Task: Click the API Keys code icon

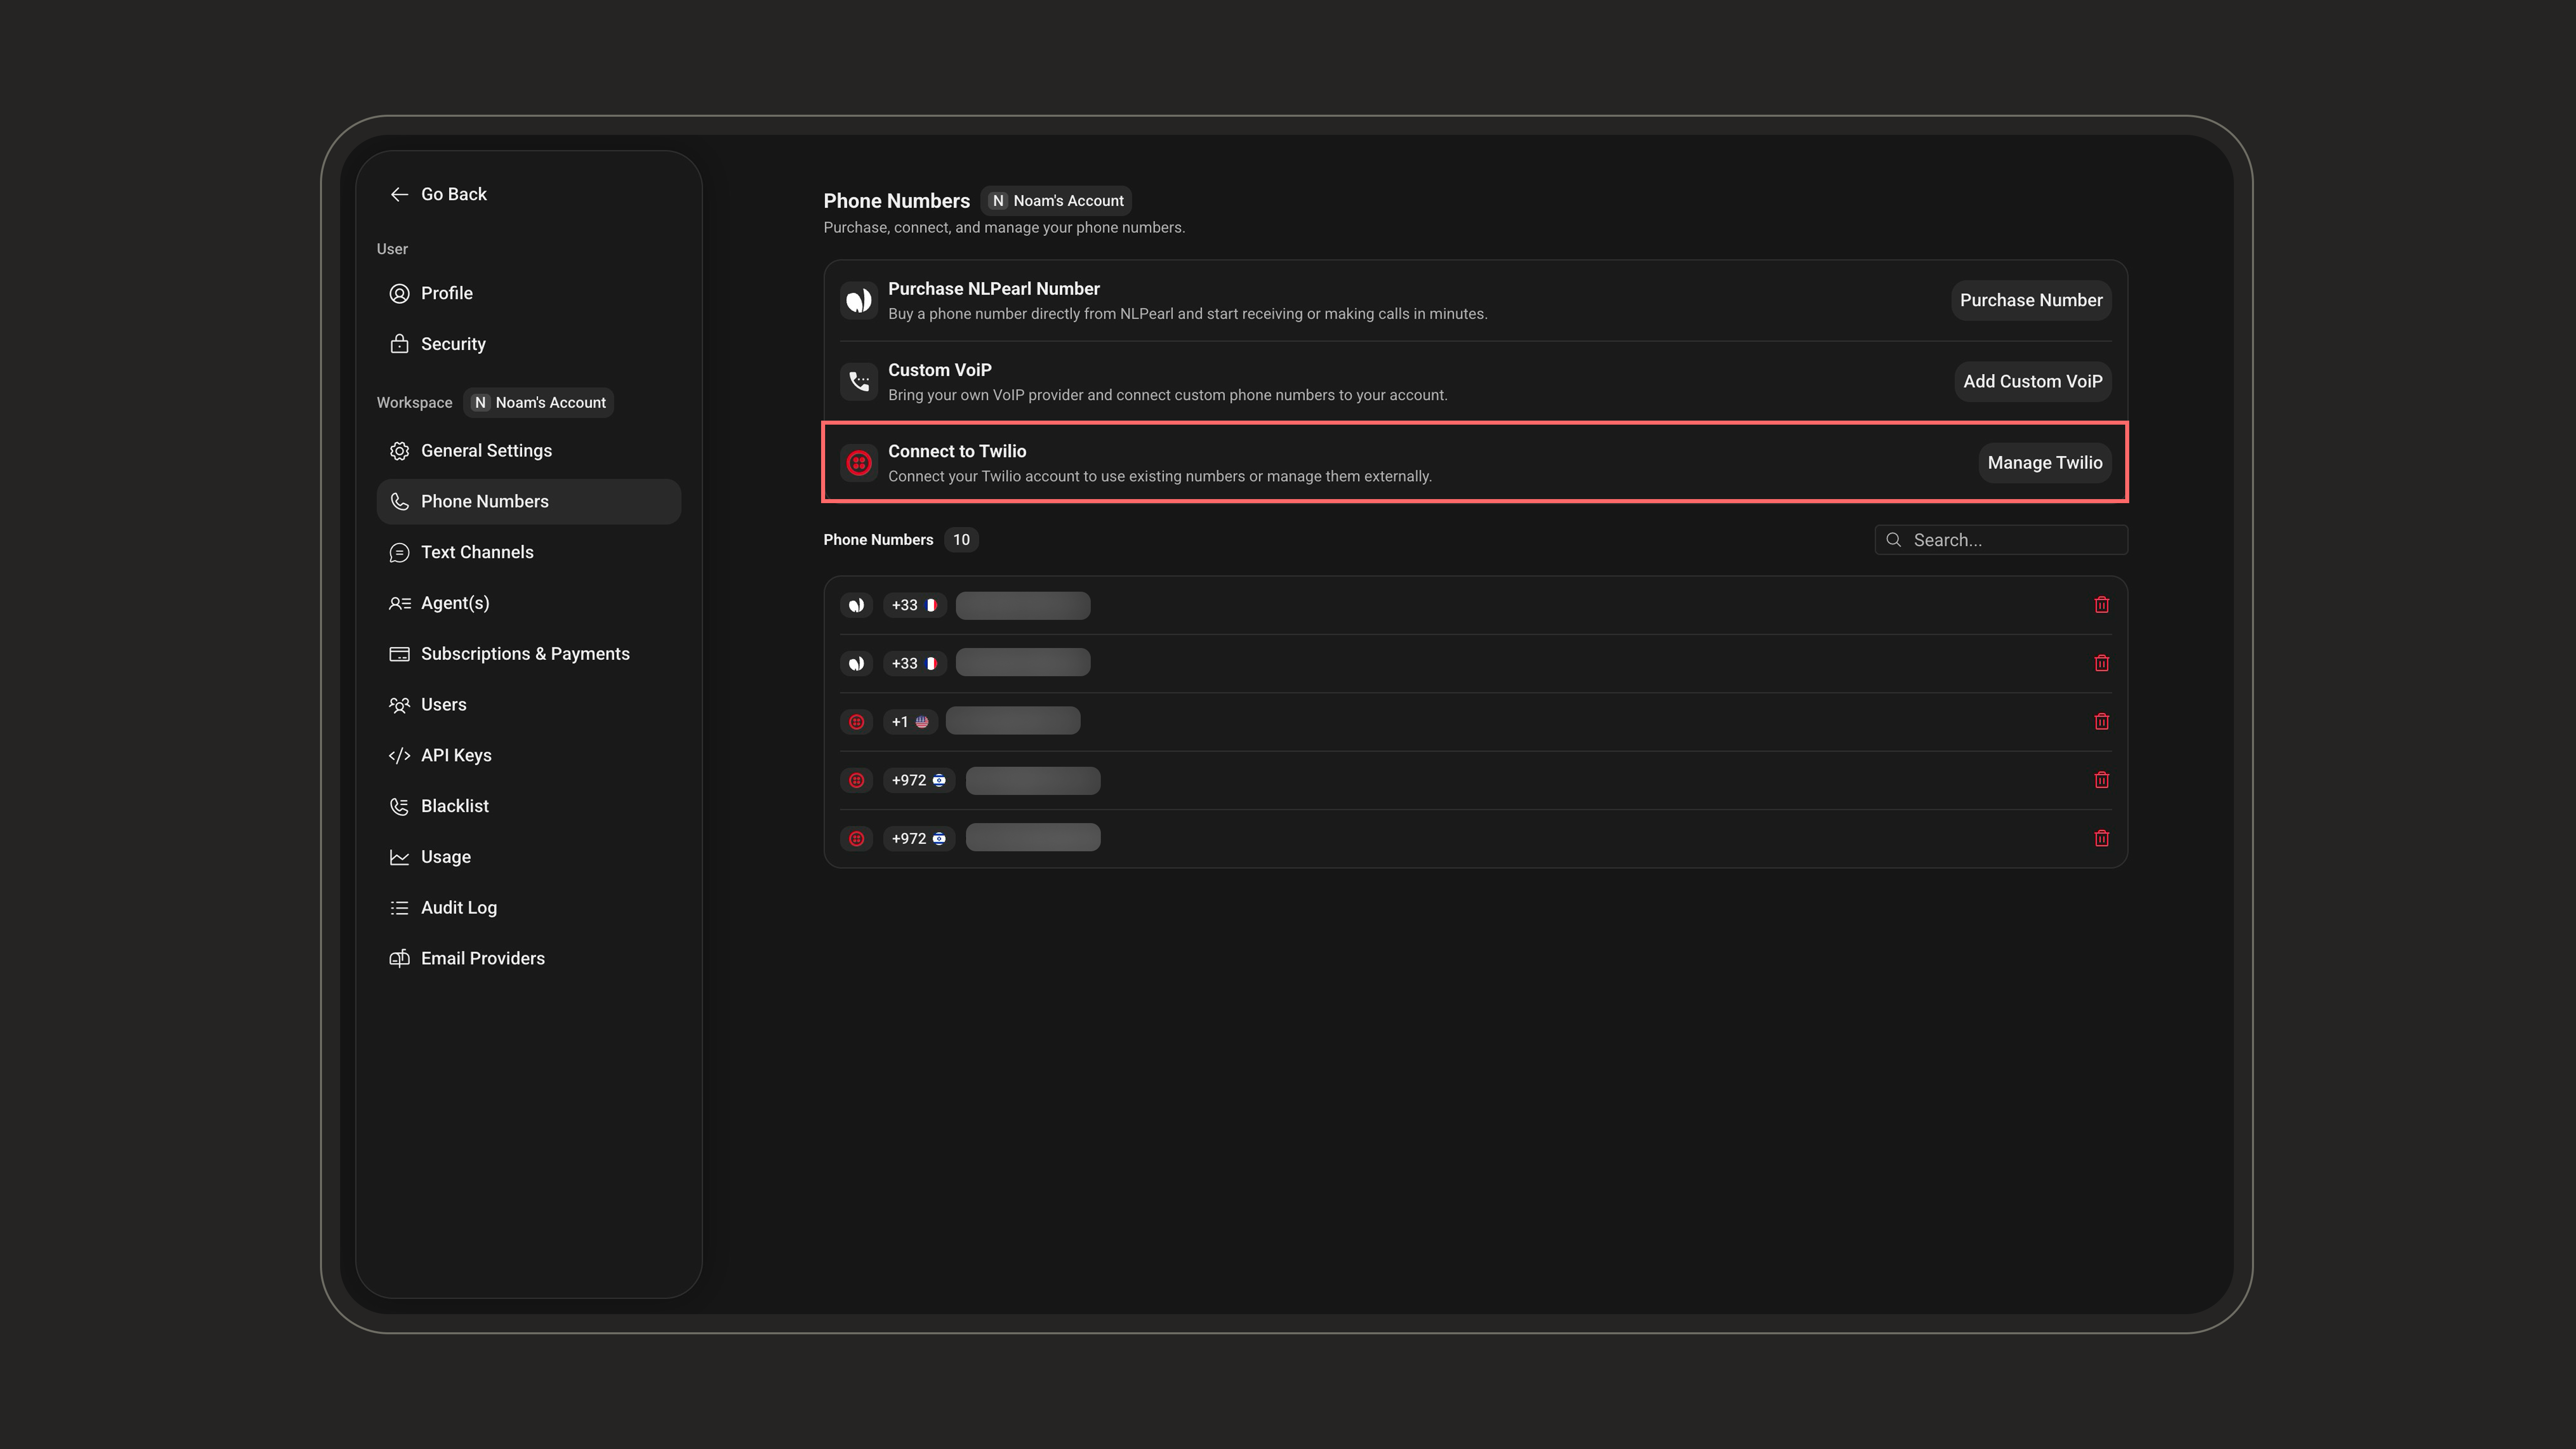Action: pos(399,755)
